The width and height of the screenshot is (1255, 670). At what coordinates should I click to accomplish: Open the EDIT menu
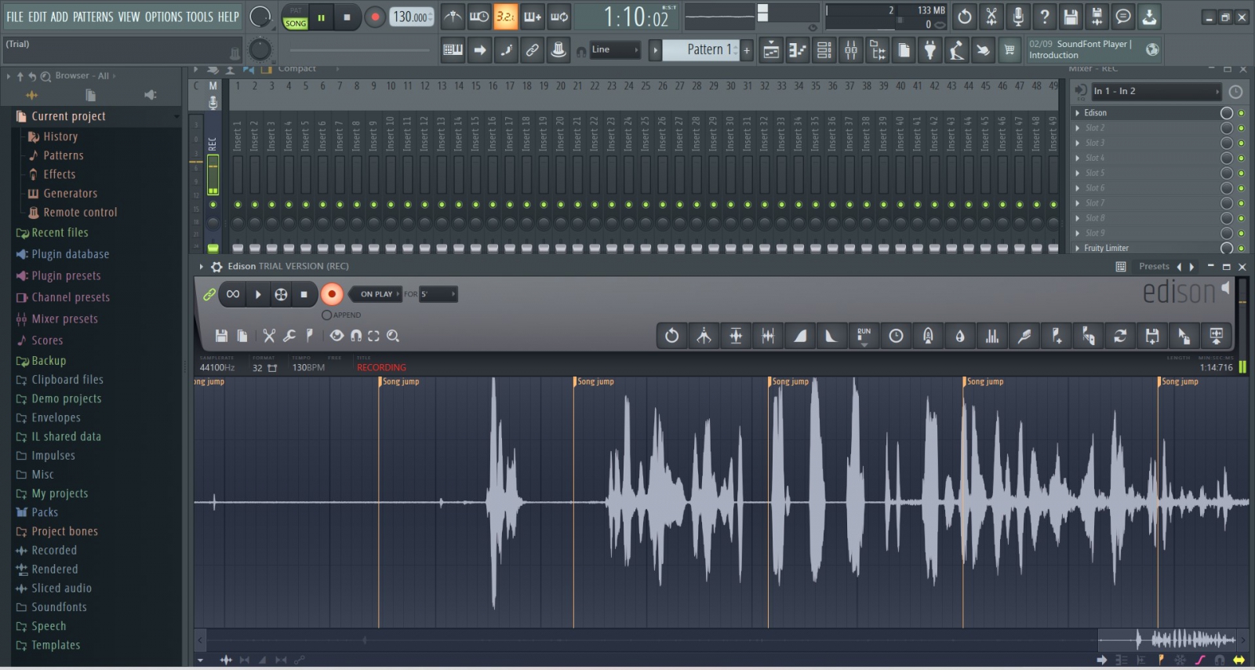point(38,16)
